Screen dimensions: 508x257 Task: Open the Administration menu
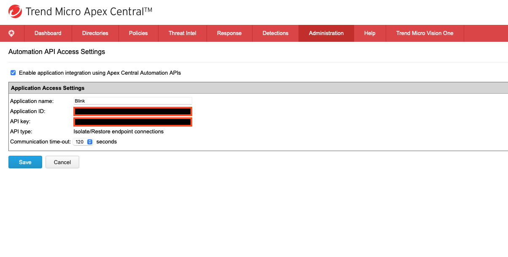[326, 33]
